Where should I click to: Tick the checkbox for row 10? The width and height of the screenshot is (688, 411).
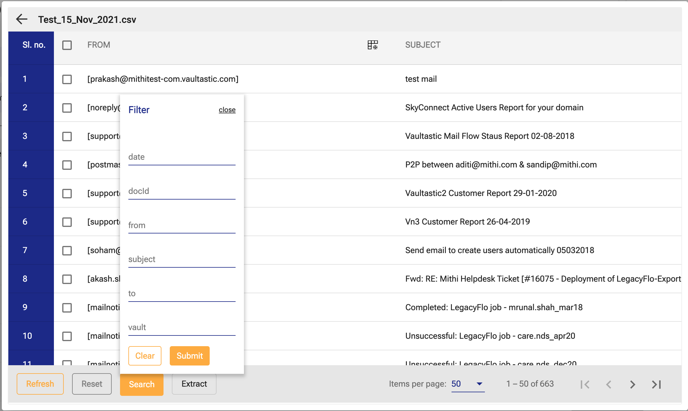tap(67, 336)
